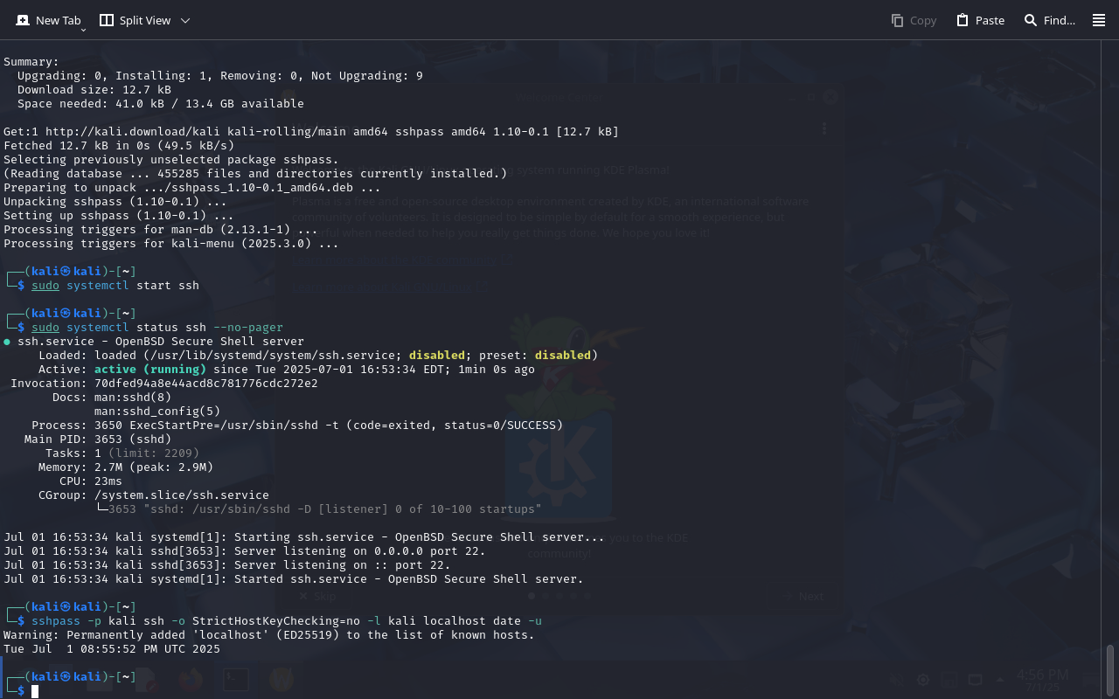Click the 'sshpass -p kali ssh' command line
This screenshot has width=1119, height=699.
pyautogui.click(x=287, y=621)
